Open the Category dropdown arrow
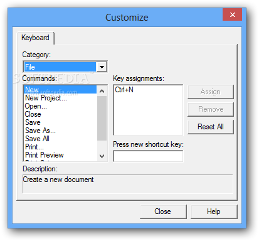 click(x=102, y=67)
